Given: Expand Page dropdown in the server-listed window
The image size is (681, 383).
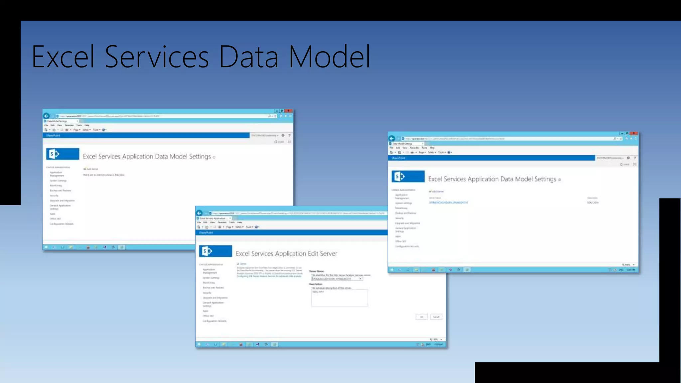Looking at the screenshot, I should pyautogui.click(x=422, y=153).
